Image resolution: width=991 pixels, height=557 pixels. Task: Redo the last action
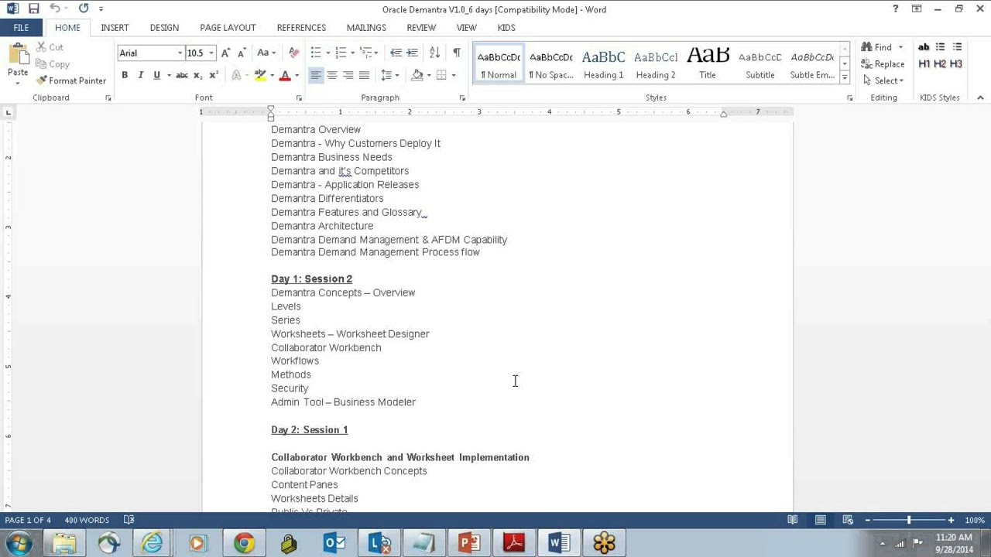[84, 9]
